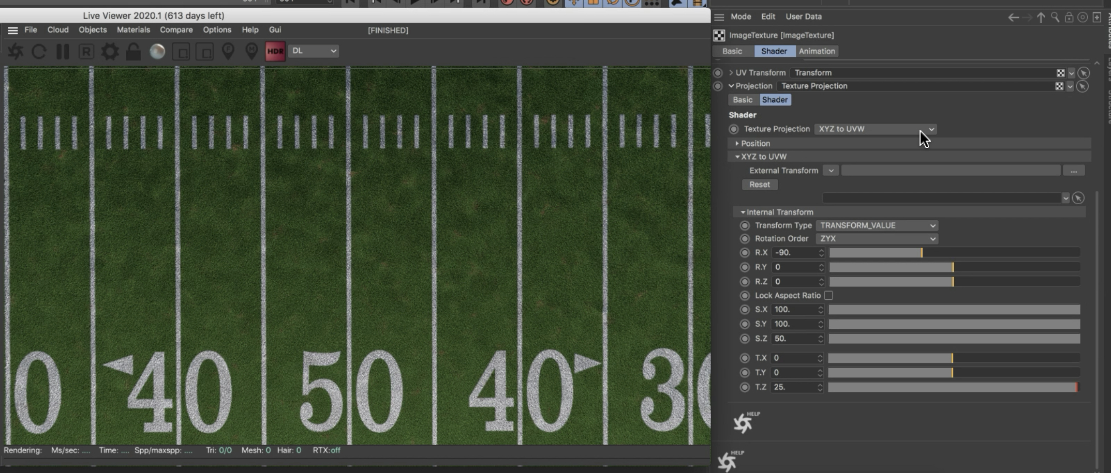Click the R.X value field
Screen dimensions: 1111x473
[x=794, y=253]
